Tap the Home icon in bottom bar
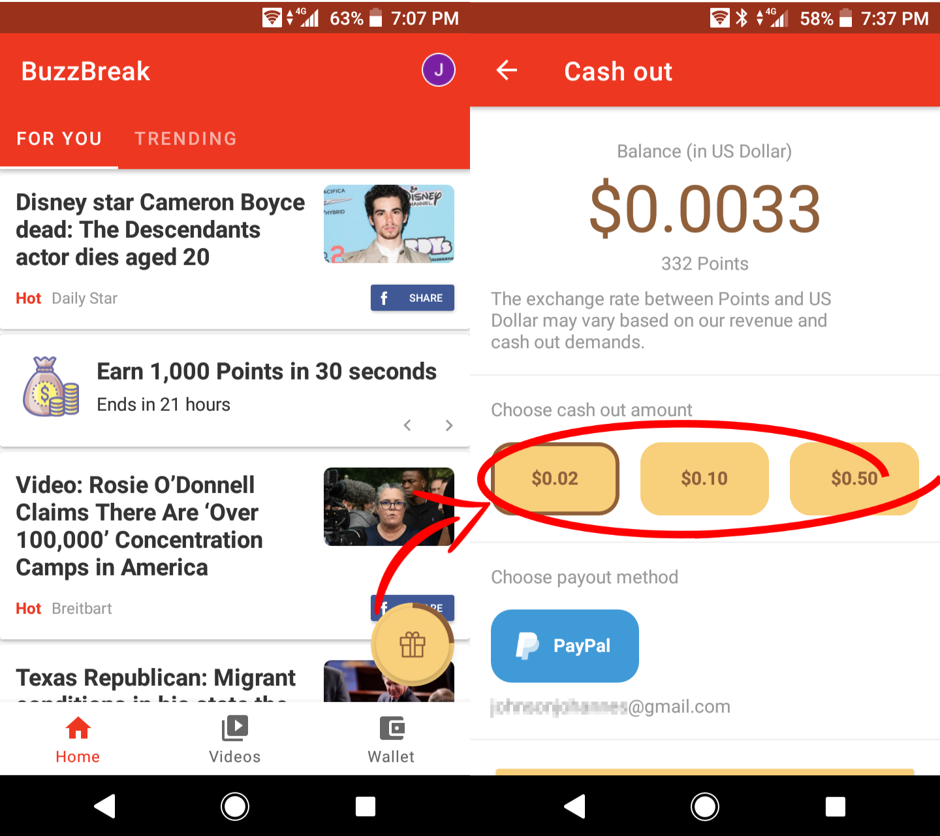The height and width of the screenshot is (836, 940). pyautogui.click(x=78, y=728)
